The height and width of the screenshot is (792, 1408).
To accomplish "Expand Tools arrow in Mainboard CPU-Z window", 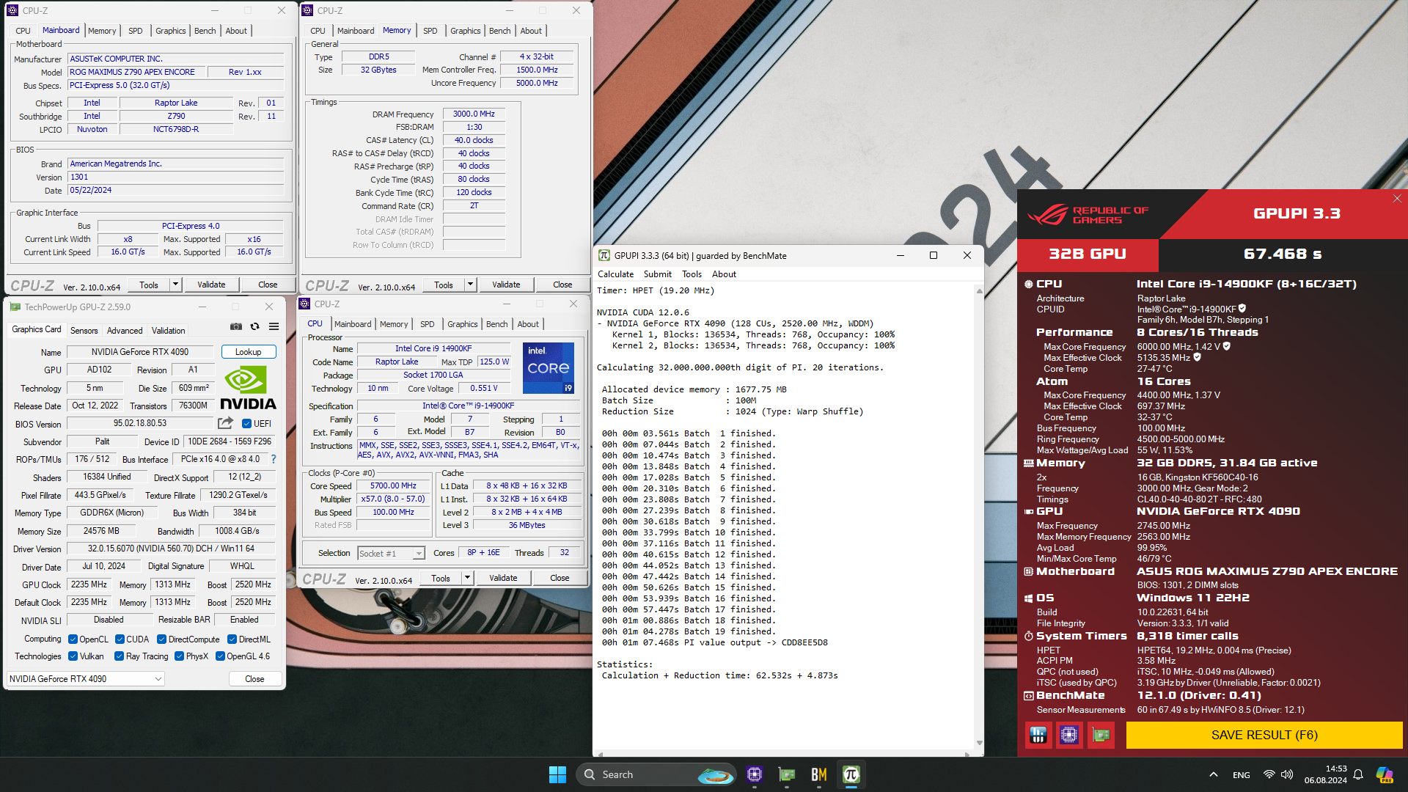I will (x=175, y=285).
